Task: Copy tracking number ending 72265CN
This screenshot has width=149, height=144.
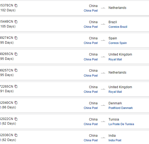Action: pos(16,87)
